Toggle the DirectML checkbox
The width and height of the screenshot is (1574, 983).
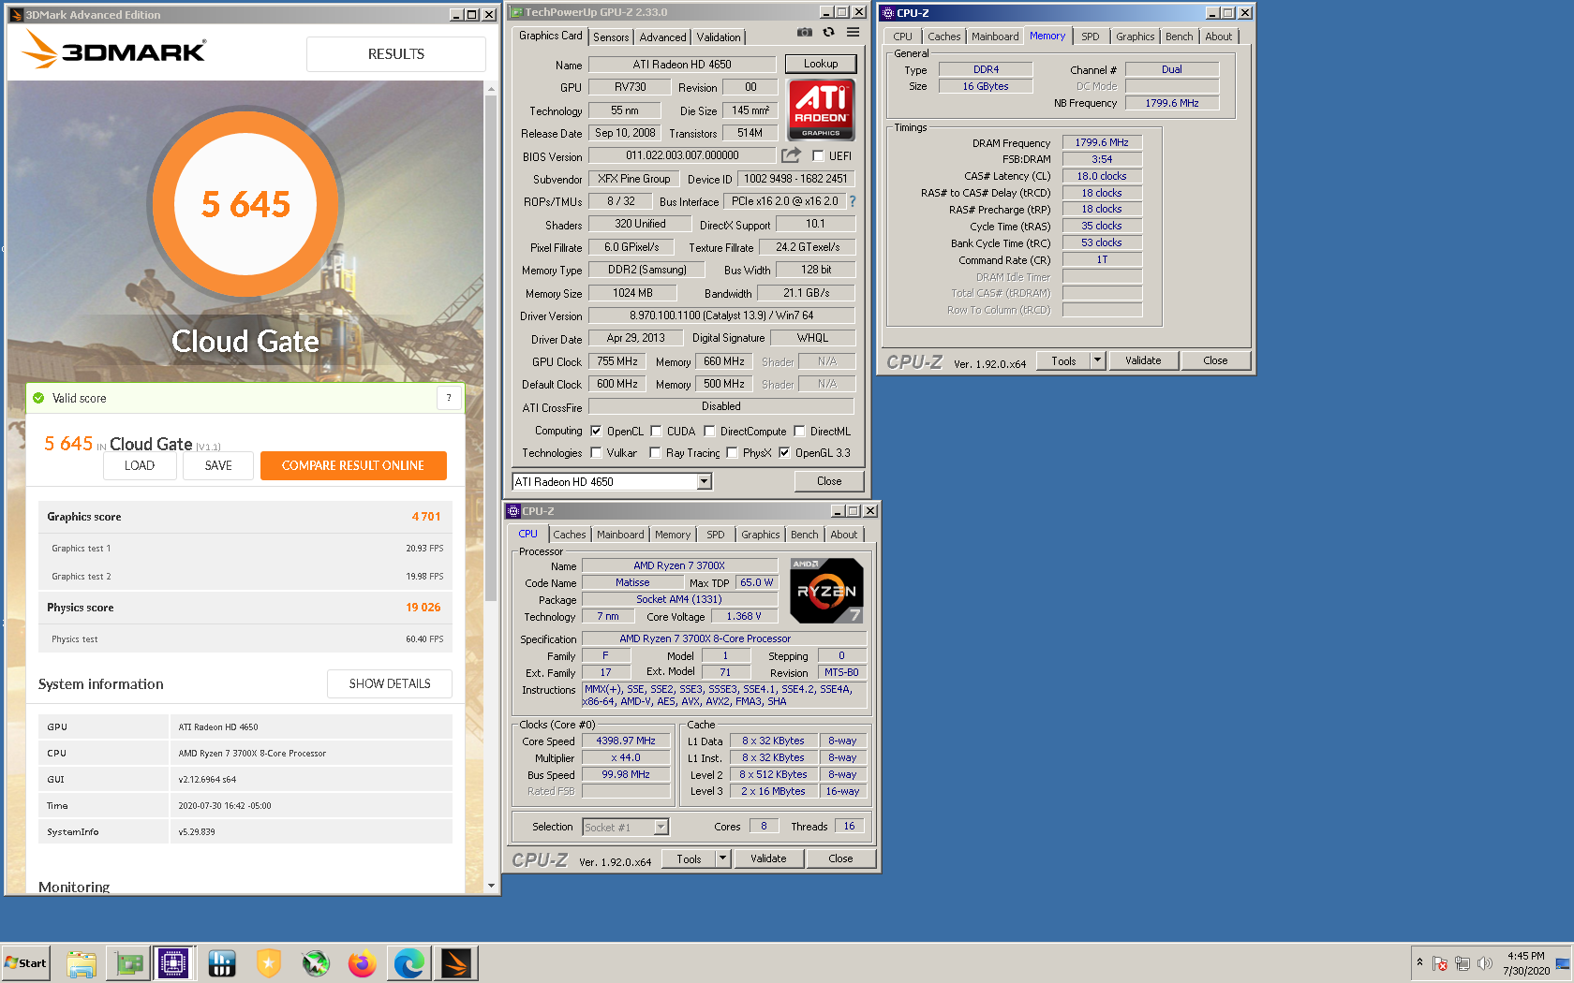pyautogui.click(x=799, y=432)
